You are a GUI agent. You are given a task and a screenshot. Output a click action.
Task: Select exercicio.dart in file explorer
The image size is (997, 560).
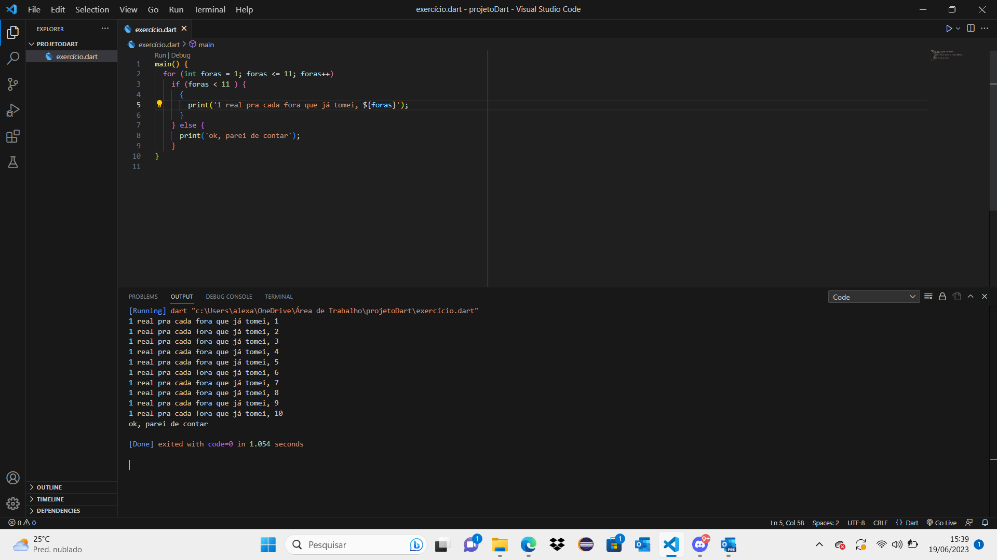click(x=77, y=56)
